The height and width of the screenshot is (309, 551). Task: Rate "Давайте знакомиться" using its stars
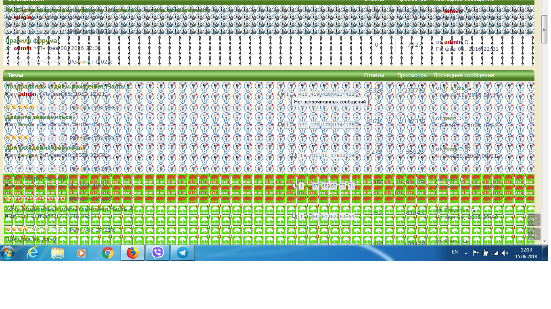coord(35,138)
